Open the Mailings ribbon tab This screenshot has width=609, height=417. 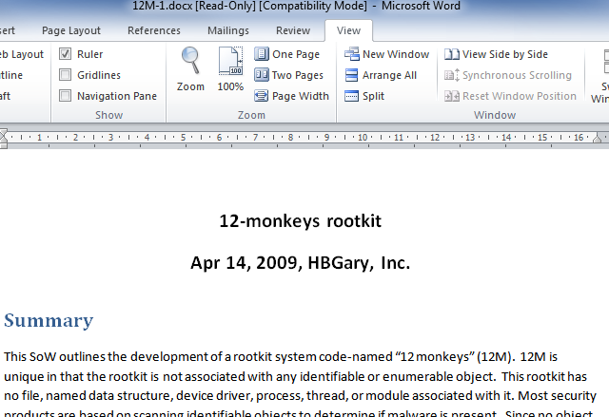tap(228, 30)
